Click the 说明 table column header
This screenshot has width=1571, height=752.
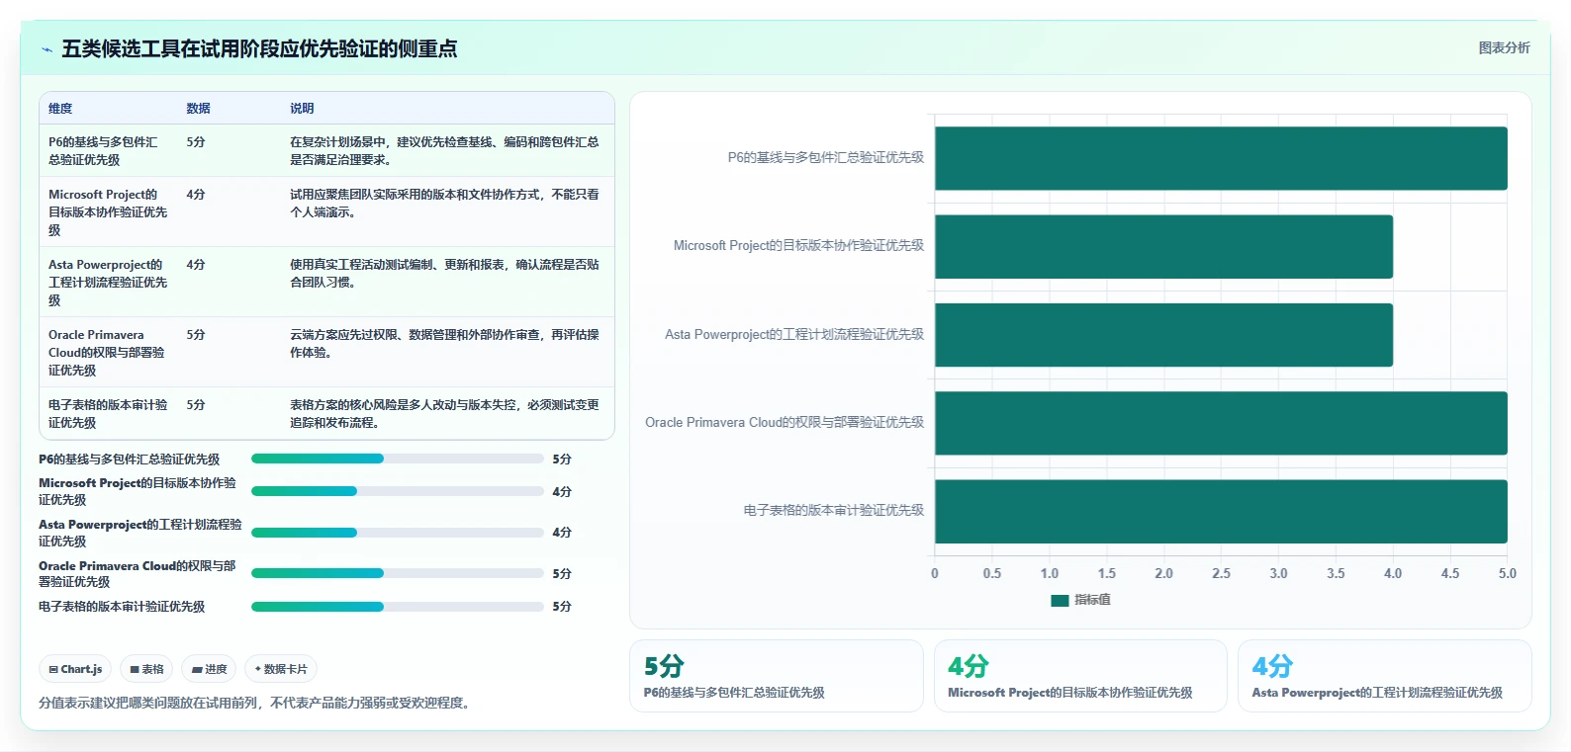click(302, 109)
